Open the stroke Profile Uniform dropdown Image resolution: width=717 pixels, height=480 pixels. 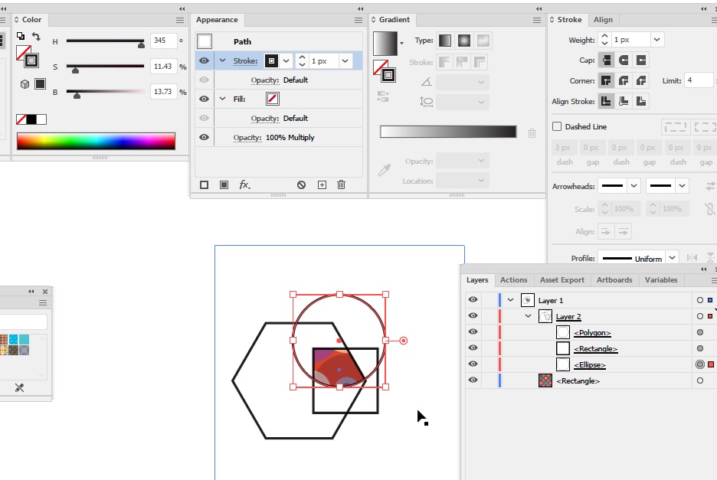pyautogui.click(x=672, y=259)
